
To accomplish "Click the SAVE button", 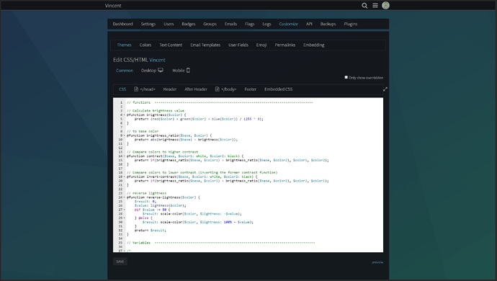I will pyautogui.click(x=120, y=262).
